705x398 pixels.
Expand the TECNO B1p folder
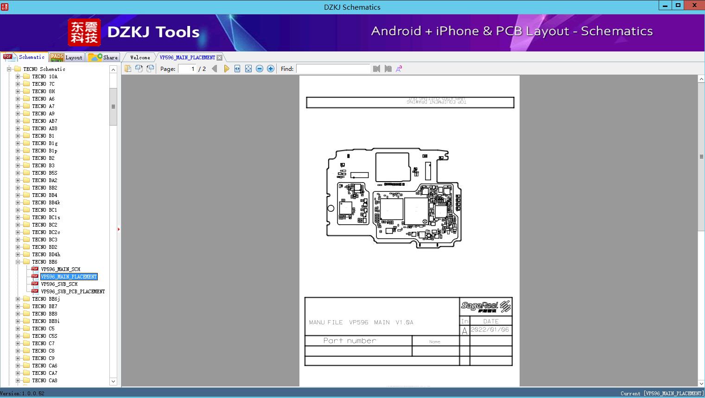(18, 151)
